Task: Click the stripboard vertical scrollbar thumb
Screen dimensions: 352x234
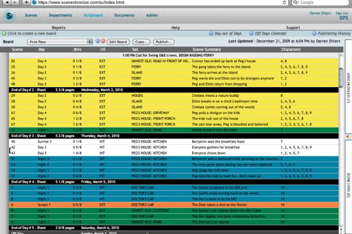Action: point(341,78)
